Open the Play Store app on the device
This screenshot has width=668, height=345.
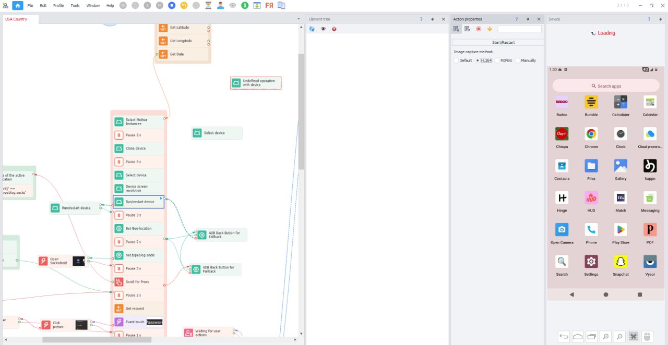(621, 233)
